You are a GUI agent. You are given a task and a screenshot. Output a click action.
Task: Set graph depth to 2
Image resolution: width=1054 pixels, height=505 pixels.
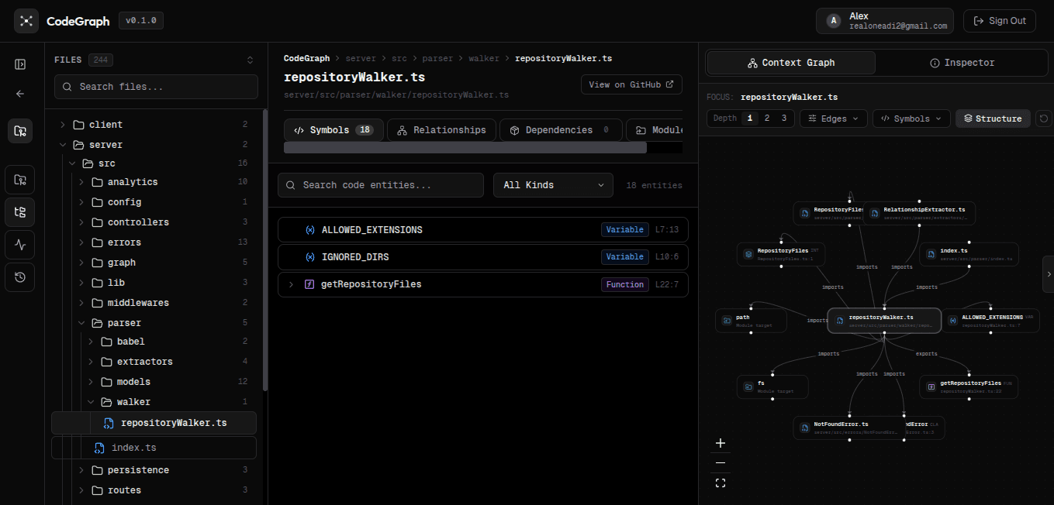[x=767, y=119]
